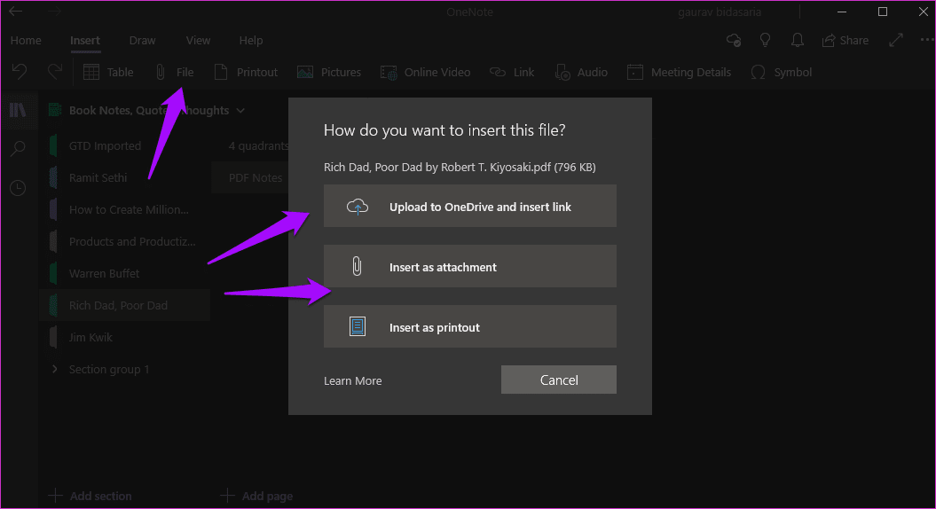The width and height of the screenshot is (936, 509).
Task: Record Audio from the ribbon
Action: (x=581, y=72)
